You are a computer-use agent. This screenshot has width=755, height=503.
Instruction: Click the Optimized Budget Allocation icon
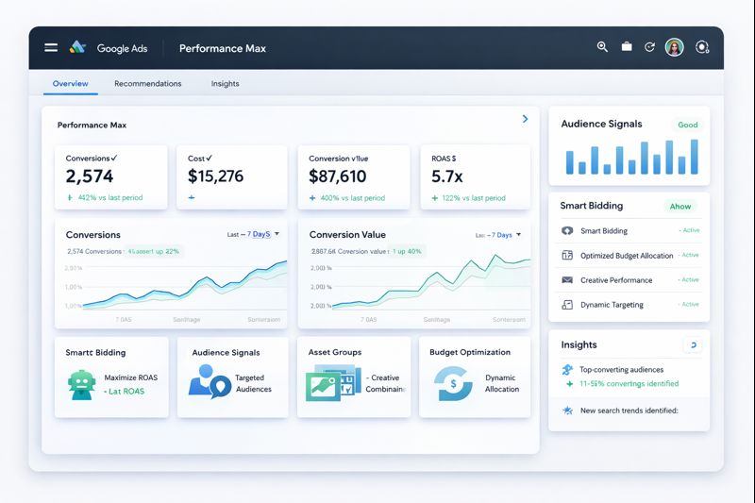(567, 255)
